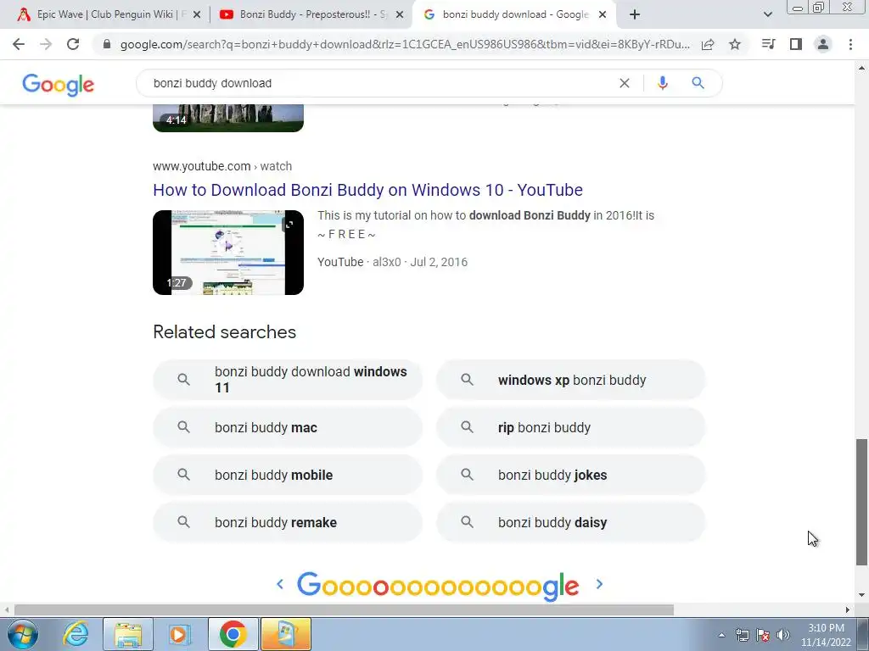The image size is (869, 651).
Task: Click into the Google search input field
Action: (383, 83)
